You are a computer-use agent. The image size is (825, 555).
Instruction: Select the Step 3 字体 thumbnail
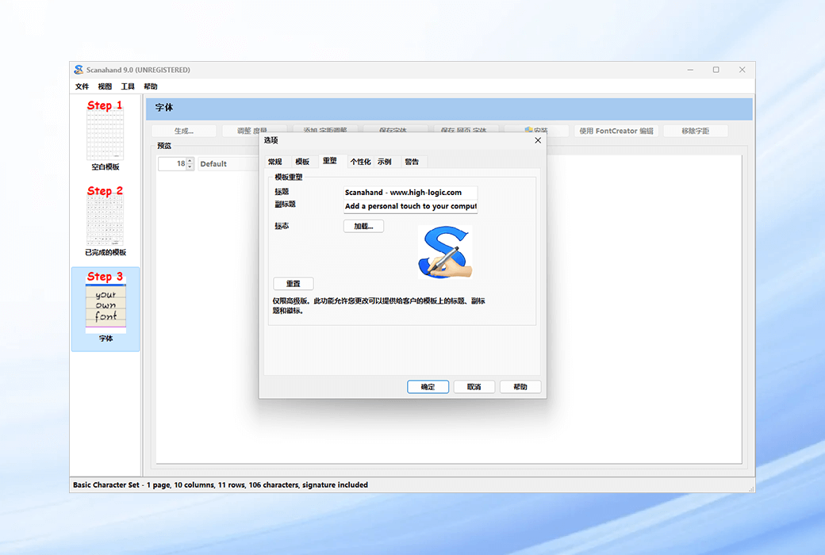106,308
